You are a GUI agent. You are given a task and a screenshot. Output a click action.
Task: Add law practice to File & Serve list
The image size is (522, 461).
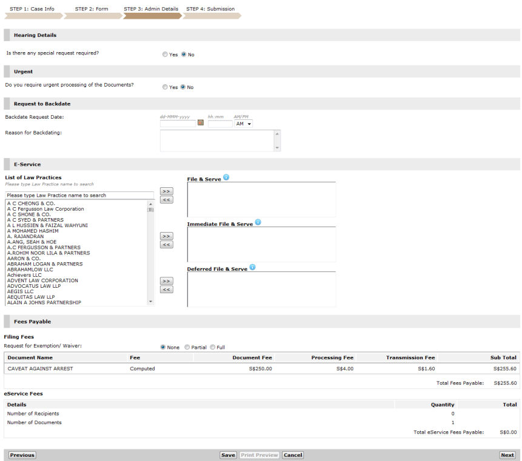click(166, 191)
